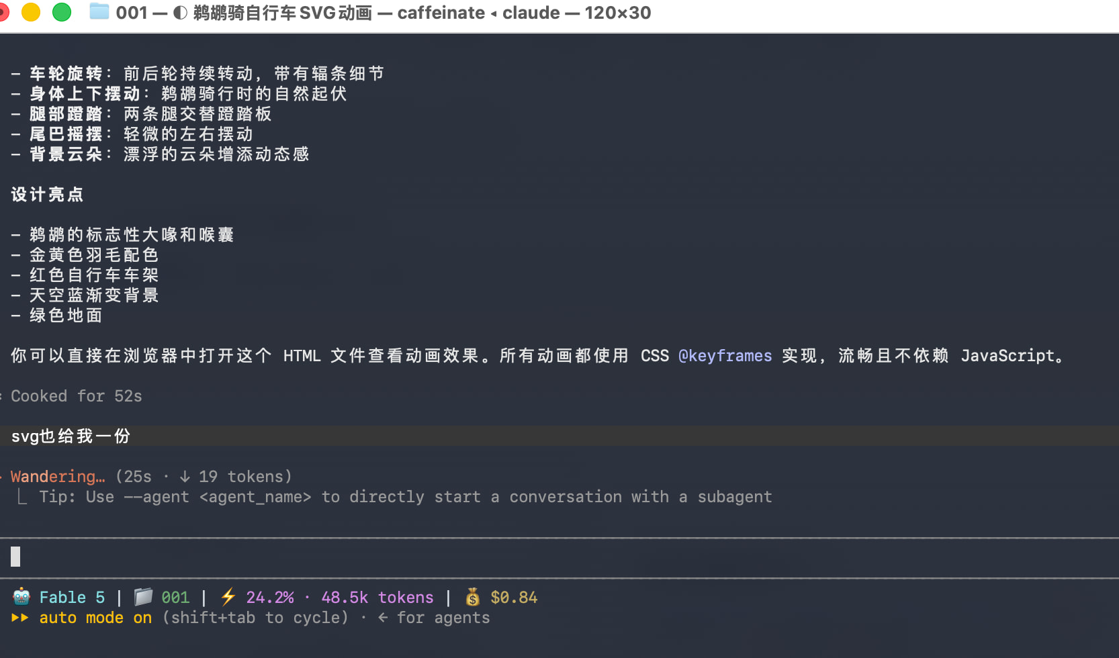Click the money bag cost icon

click(x=473, y=597)
